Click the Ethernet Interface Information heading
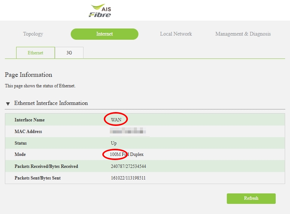 tap(51, 103)
